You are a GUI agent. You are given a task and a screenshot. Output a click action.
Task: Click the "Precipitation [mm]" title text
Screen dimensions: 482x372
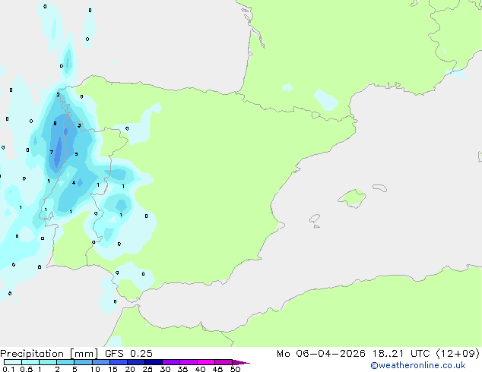[49, 354]
